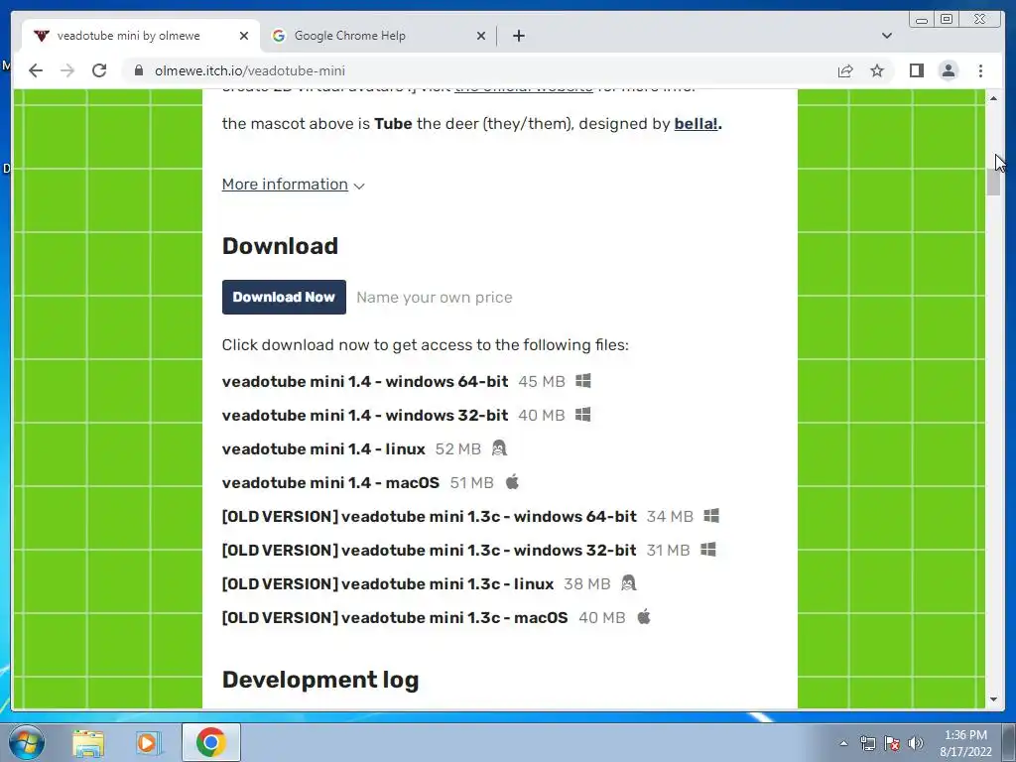Click the official website link

[524, 89]
